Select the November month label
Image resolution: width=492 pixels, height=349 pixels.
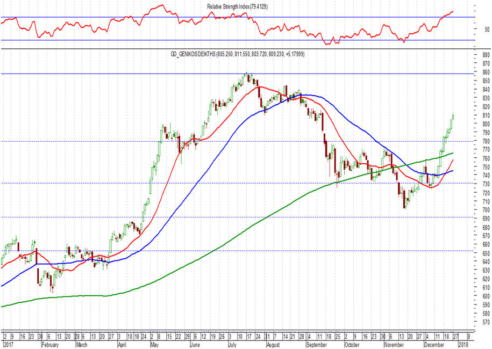click(x=394, y=345)
